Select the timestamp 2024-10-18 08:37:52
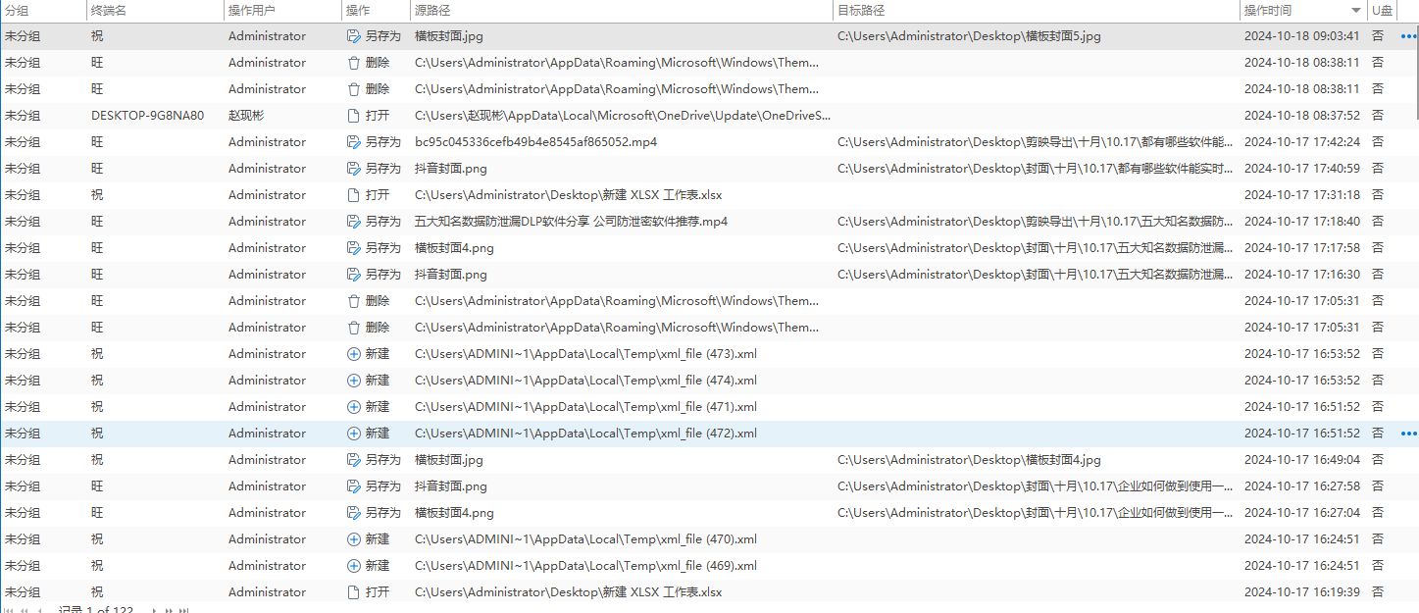The width and height of the screenshot is (1419, 613). tap(1301, 116)
